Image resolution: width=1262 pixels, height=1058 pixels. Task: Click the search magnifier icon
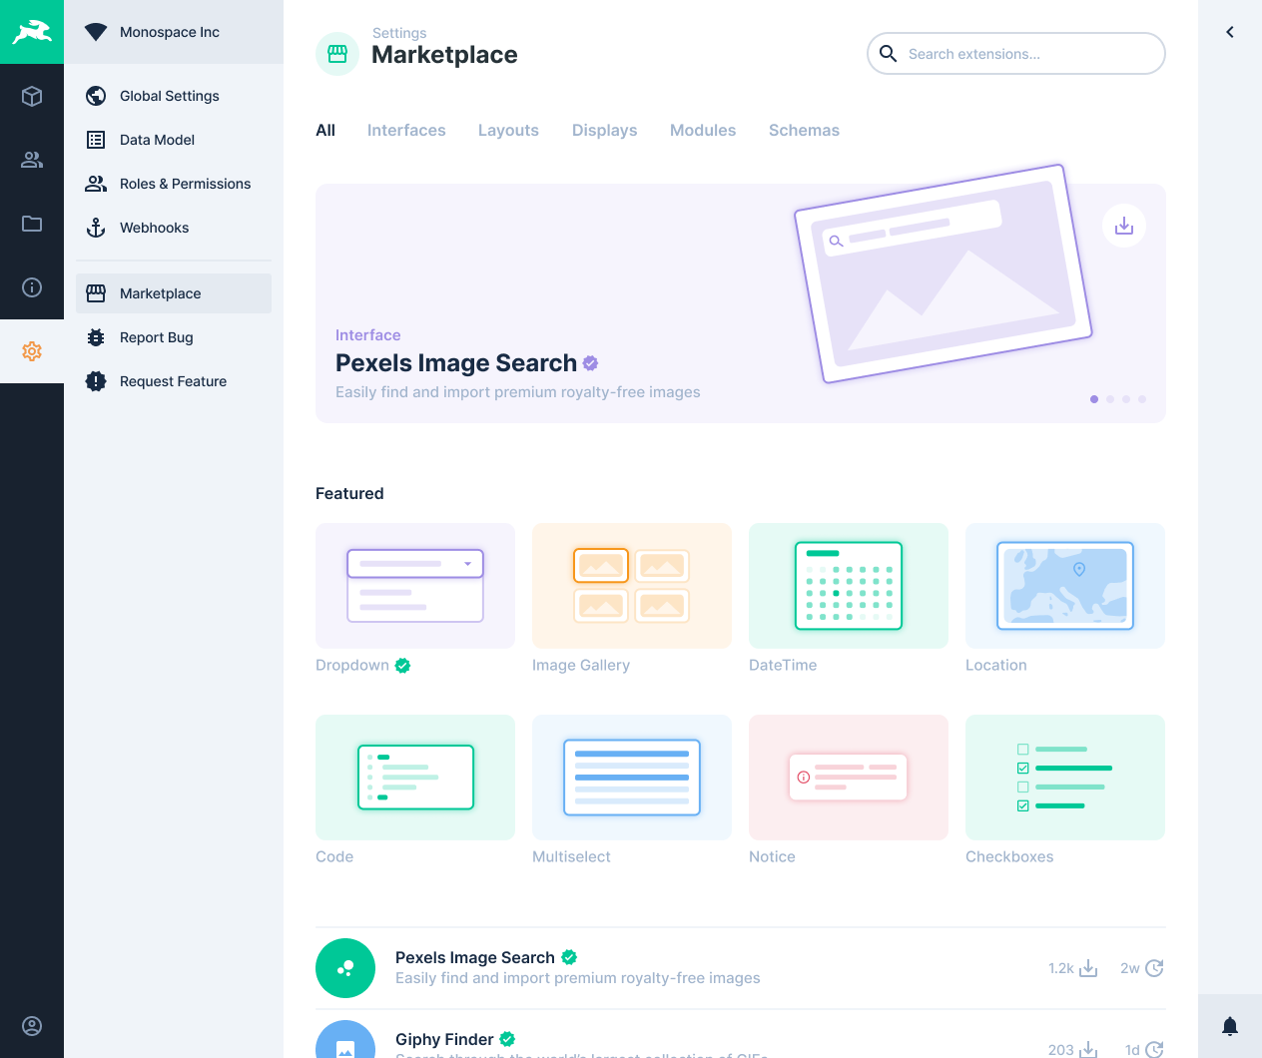888,54
